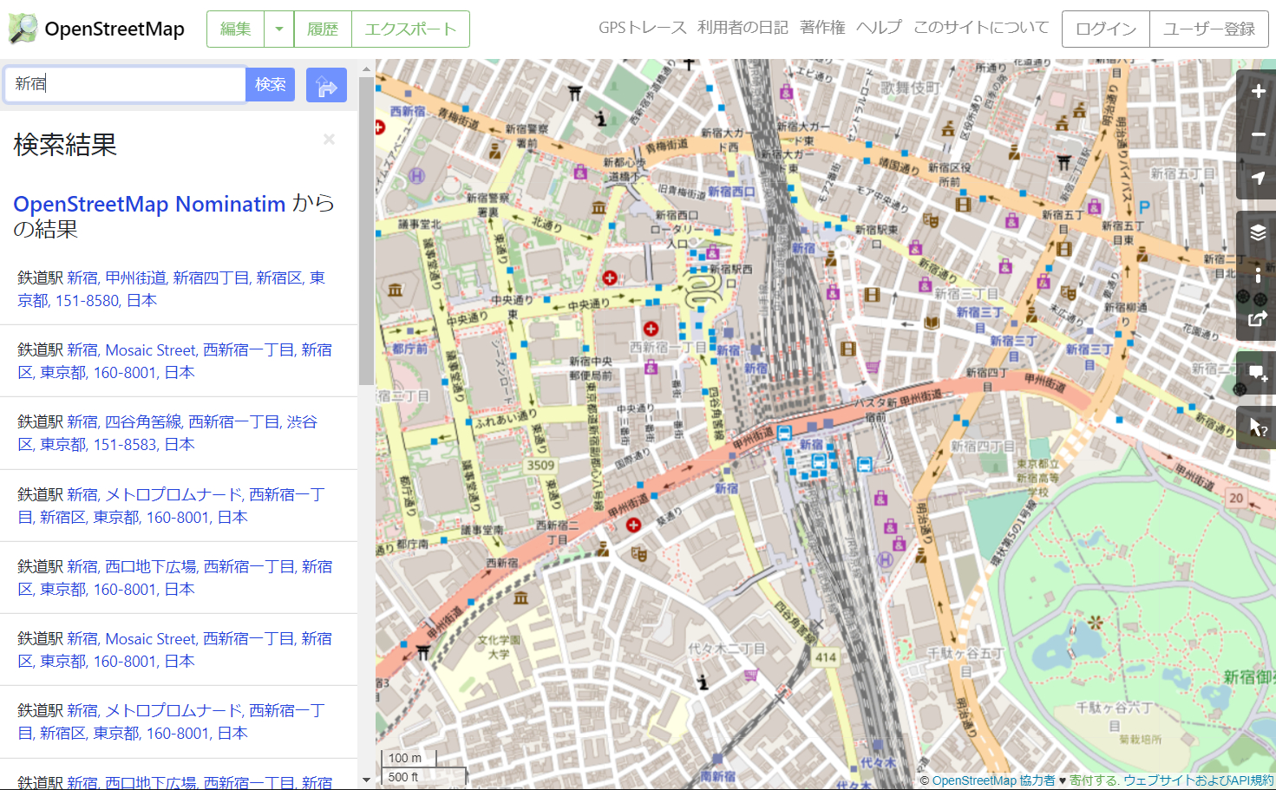
Task: Click the 代々木二丁目 map label
Action: (726, 648)
